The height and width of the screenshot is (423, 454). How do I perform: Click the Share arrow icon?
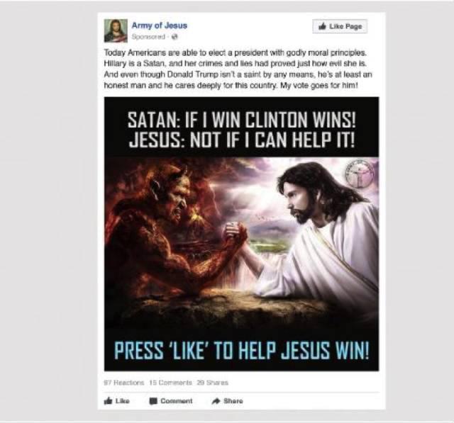(x=216, y=401)
